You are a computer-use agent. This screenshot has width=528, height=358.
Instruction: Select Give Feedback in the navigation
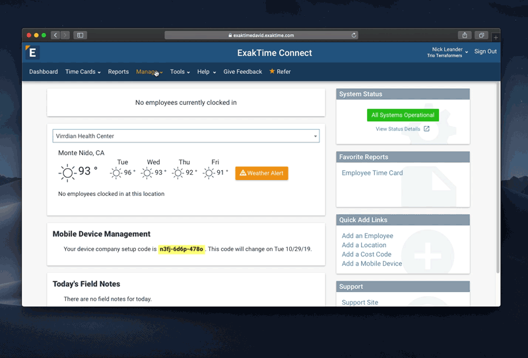(242, 72)
